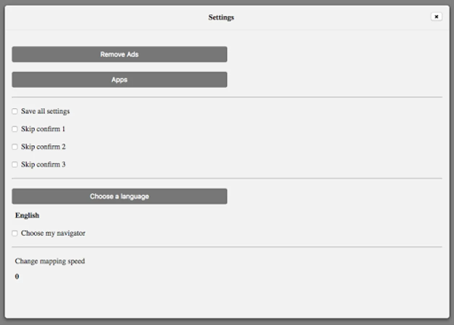Click the 'Choose my navigator' label text
Image resolution: width=454 pixels, height=325 pixels.
[x=53, y=233]
